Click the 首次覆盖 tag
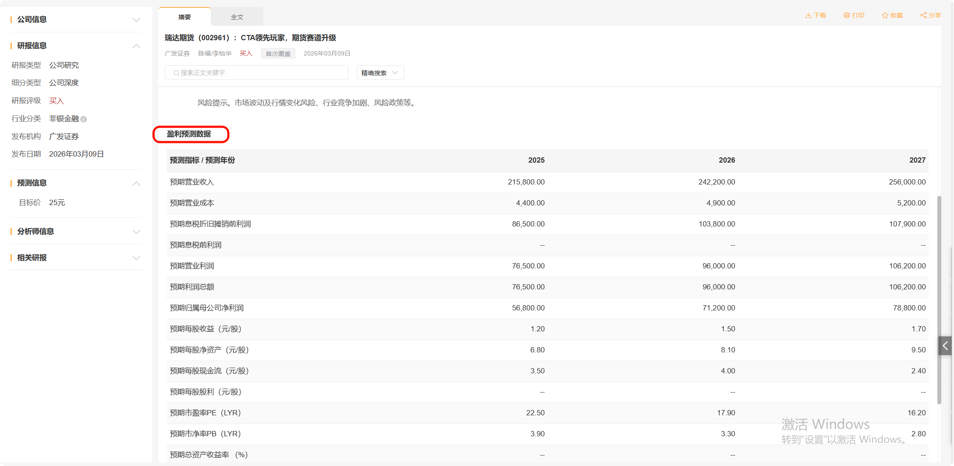This screenshot has height=466, width=954. coord(278,53)
